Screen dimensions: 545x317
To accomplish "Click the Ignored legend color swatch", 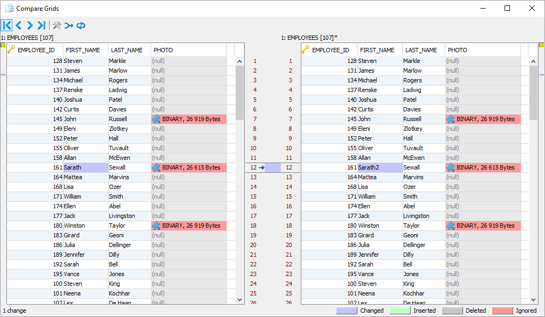I will (x=502, y=311).
